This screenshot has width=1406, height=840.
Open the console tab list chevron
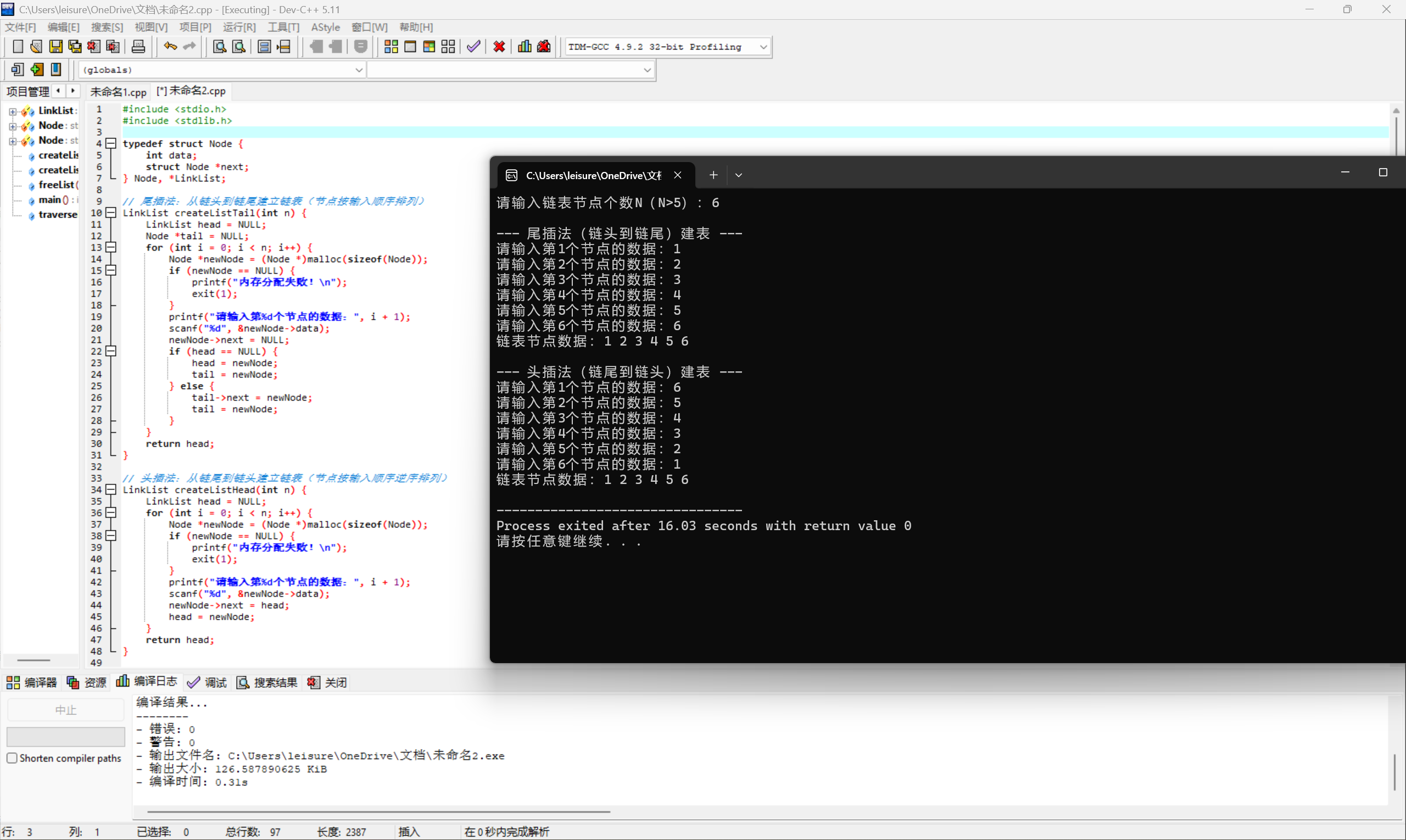coord(738,175)
